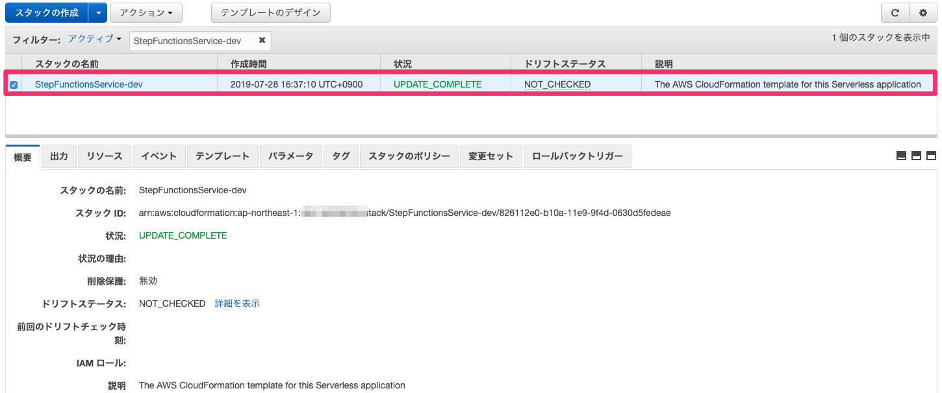Click the filter input field for stack name

192,41
